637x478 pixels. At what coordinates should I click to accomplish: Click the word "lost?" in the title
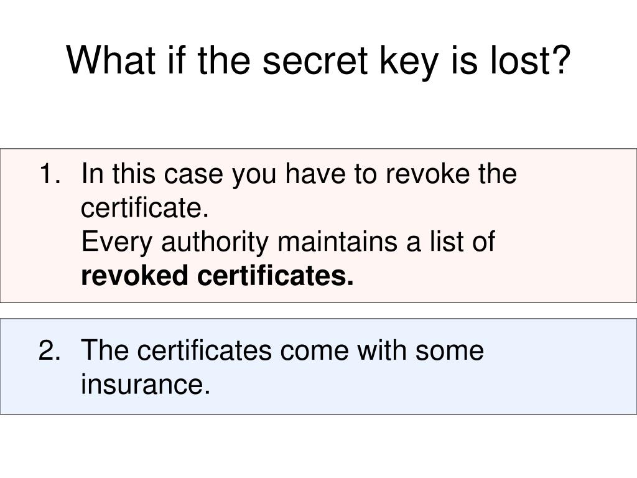click(530, 60)
